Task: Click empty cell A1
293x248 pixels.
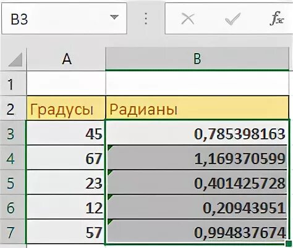Action: 66,83
